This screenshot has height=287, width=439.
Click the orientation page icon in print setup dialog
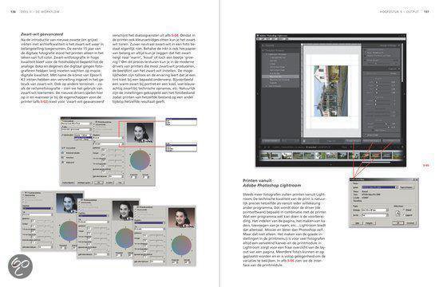398,214
